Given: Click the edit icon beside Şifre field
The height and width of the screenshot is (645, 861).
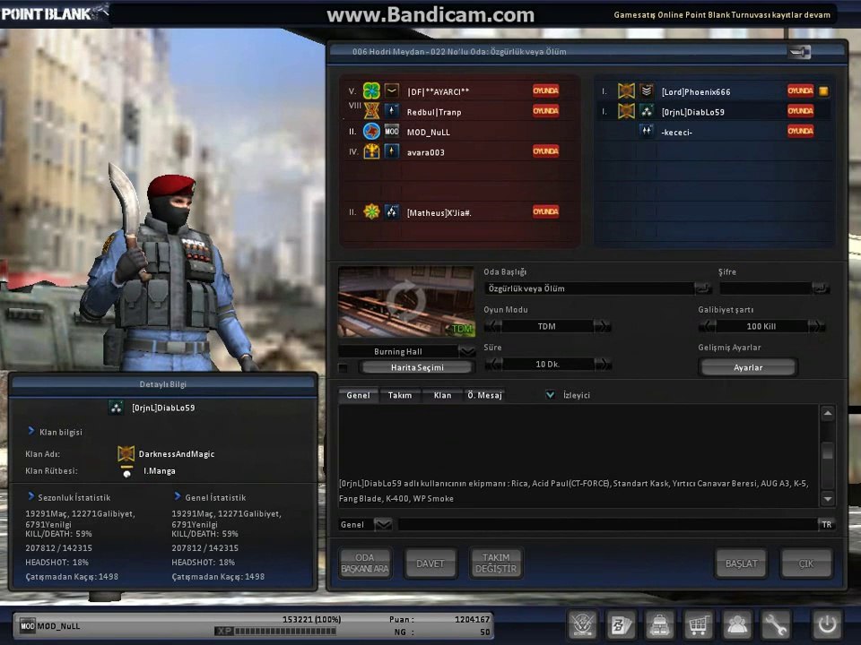Looking at the screenshot, I should pos(821,288).
